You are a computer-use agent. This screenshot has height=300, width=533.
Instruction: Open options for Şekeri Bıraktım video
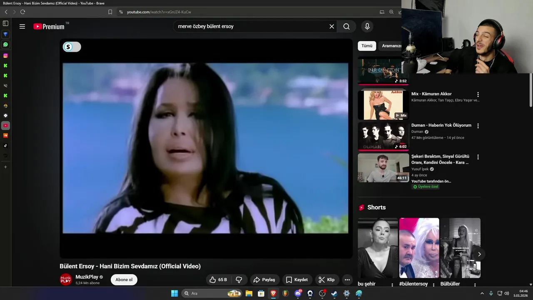click(x=478, y=157)
